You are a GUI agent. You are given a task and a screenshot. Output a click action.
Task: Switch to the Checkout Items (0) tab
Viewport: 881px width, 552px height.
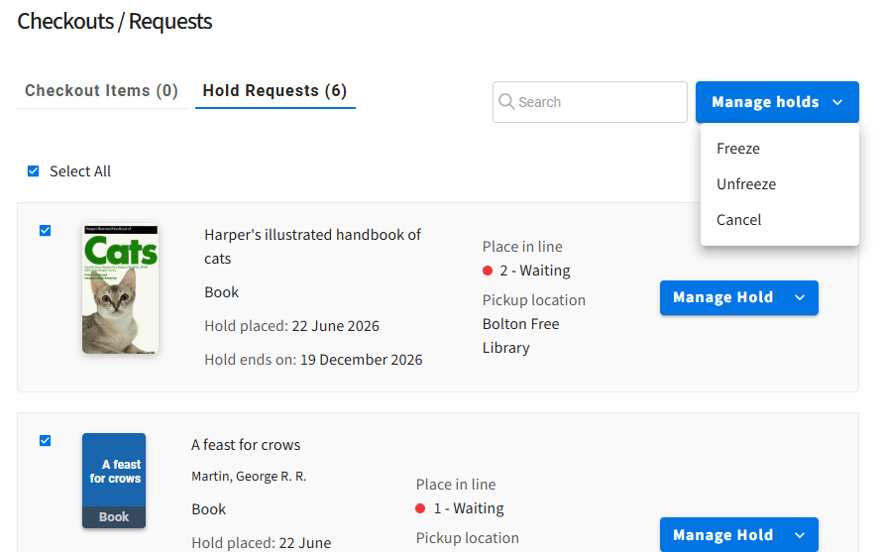coord(102,90)
